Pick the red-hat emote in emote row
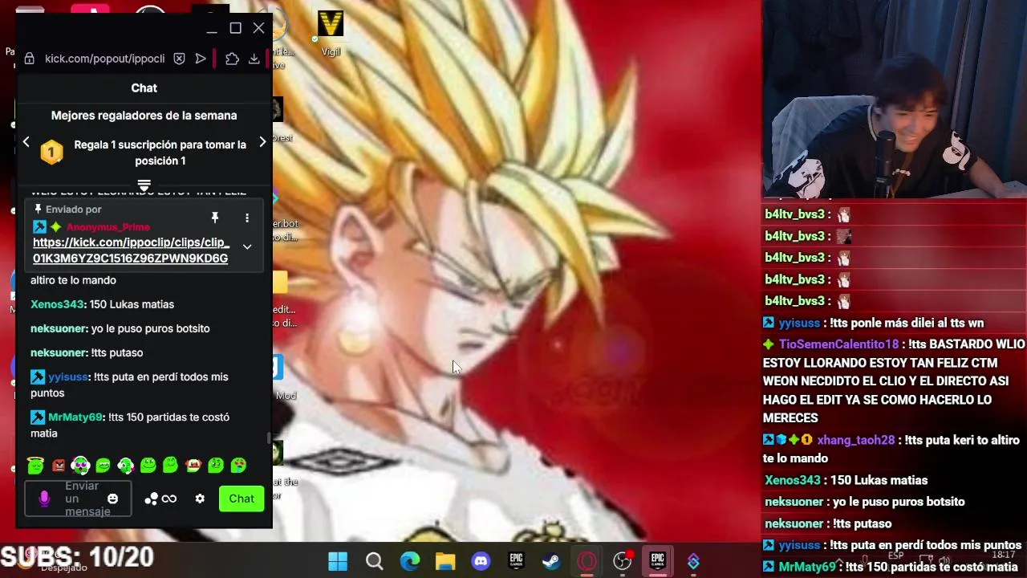The width and height of the screenshot is (1027, 578). coord(193,465)
